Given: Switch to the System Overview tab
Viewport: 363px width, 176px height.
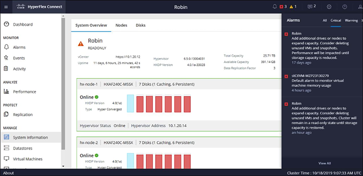Looking at the screenshot, I should click(x=91, y=25).
